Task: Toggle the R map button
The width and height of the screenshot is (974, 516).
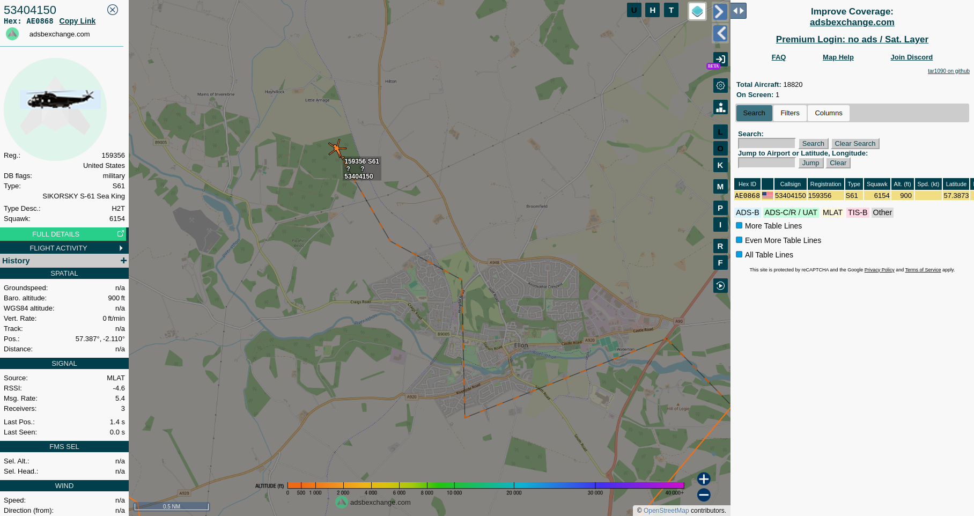Action: (720, 246)
